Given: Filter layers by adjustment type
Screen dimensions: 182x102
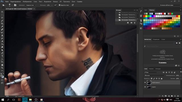Looking at the screenshot, I should tap(166, 73).
